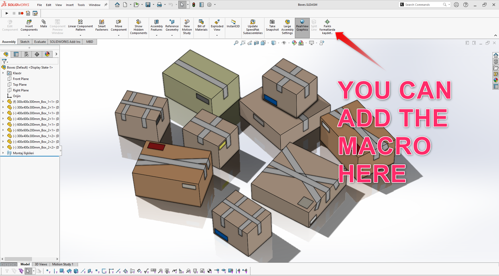Click Show Hidden Components
499x276 pixels.
[139, 27]
